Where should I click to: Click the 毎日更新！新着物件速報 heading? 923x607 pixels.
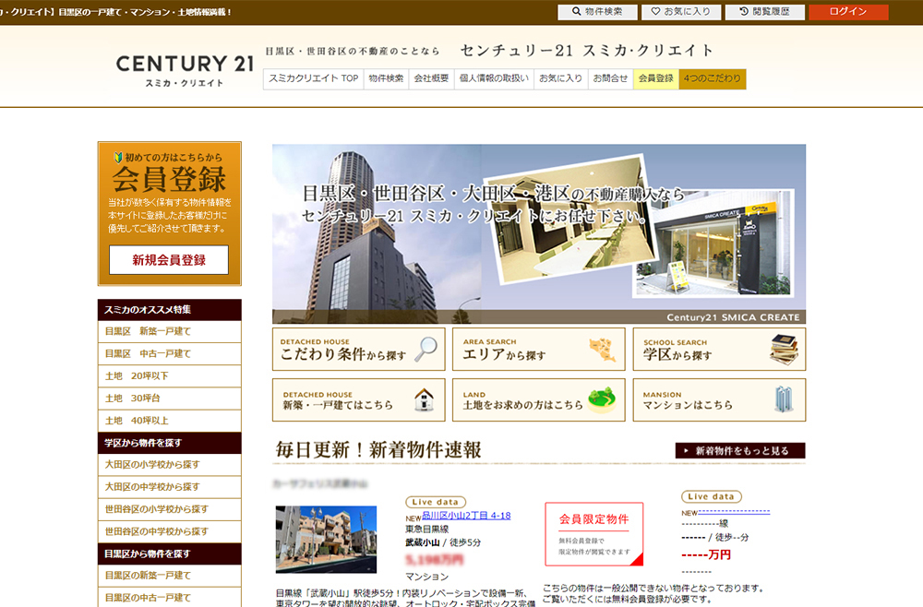pyautogui.click(x=378, y=450)
